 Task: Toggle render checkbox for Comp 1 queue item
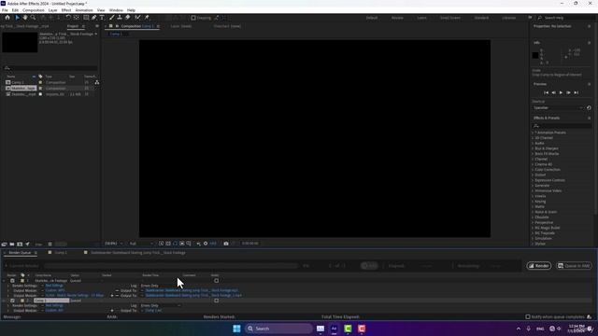pos(12,301)
